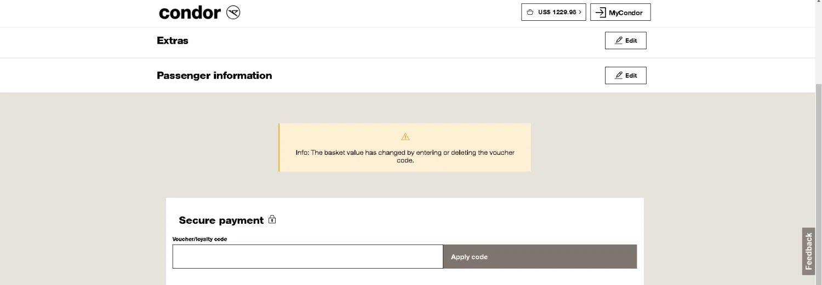Screen dimensions: 822x285
Task: Expand basket total US$ 1229.98 chevron
Action: coord(580,12)
